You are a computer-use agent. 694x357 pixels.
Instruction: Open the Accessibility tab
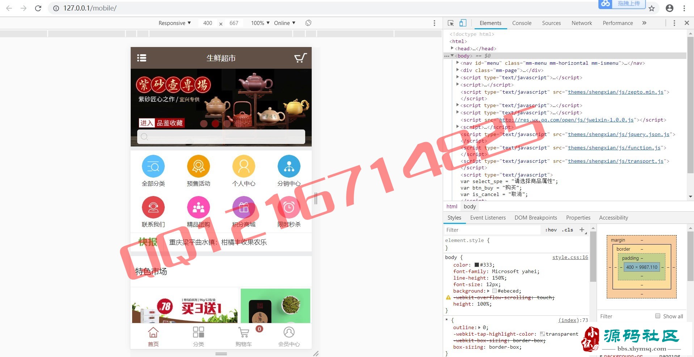pos(613,218)
